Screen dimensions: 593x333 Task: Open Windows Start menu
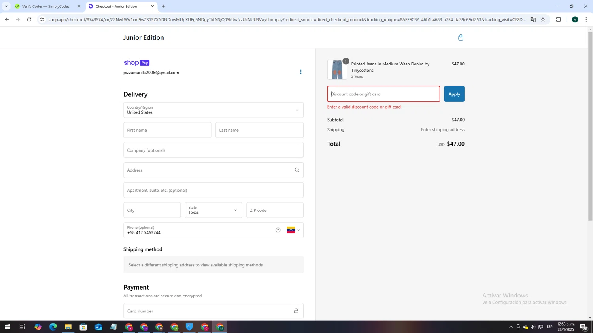(7, 327)
